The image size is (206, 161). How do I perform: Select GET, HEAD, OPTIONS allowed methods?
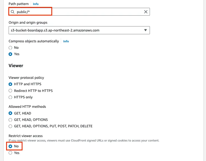pos(11,120)
